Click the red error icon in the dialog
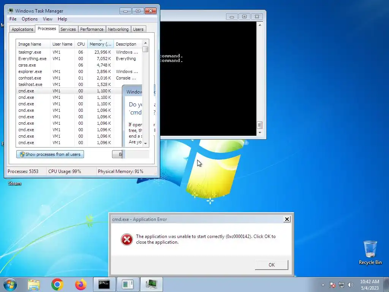This screenshot has height=292, width=389. point(127,240)
